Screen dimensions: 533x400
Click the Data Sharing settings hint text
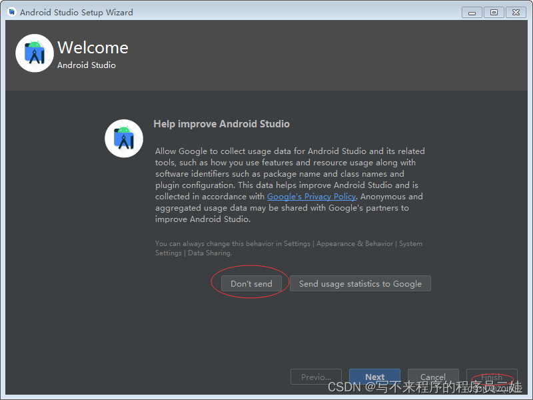click(289, 248)
